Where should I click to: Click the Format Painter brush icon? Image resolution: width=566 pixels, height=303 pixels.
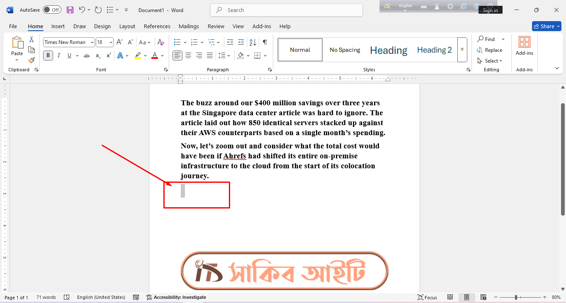32,60
